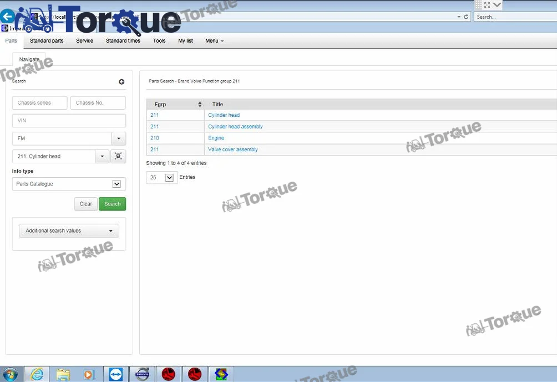Expand the Menu dropdown
This screenshot has height=382, width=557.
pos(215,41)
